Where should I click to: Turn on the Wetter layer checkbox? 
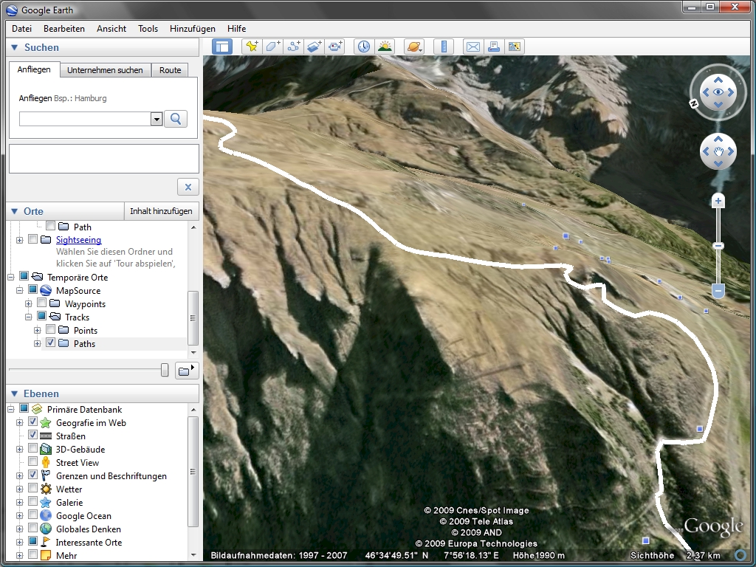32,488
